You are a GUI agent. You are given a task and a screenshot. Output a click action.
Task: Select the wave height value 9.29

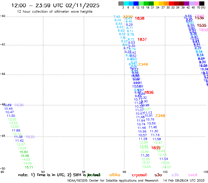129,25
